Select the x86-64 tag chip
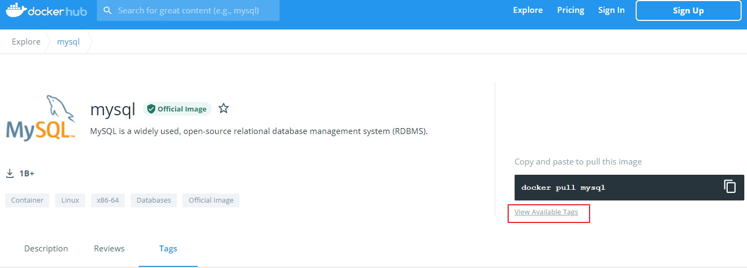This screenshot has width=747, height=268. point(108,200)
